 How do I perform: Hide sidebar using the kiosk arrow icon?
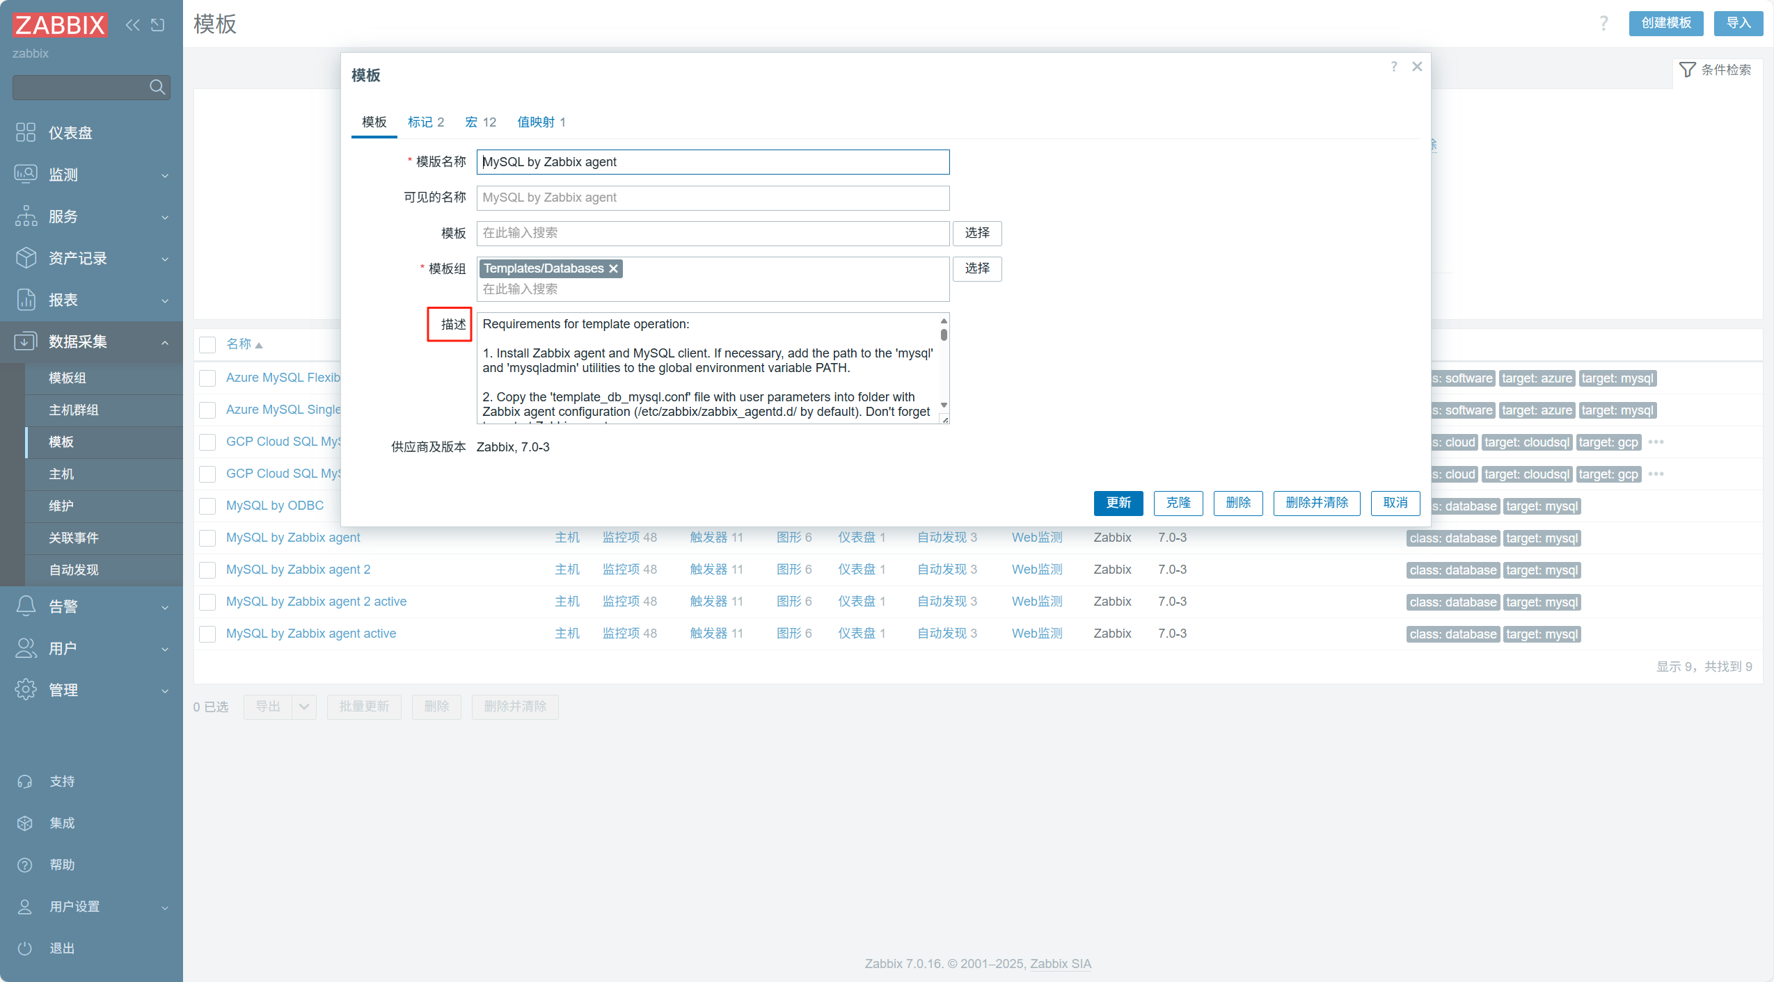point(158,25)
